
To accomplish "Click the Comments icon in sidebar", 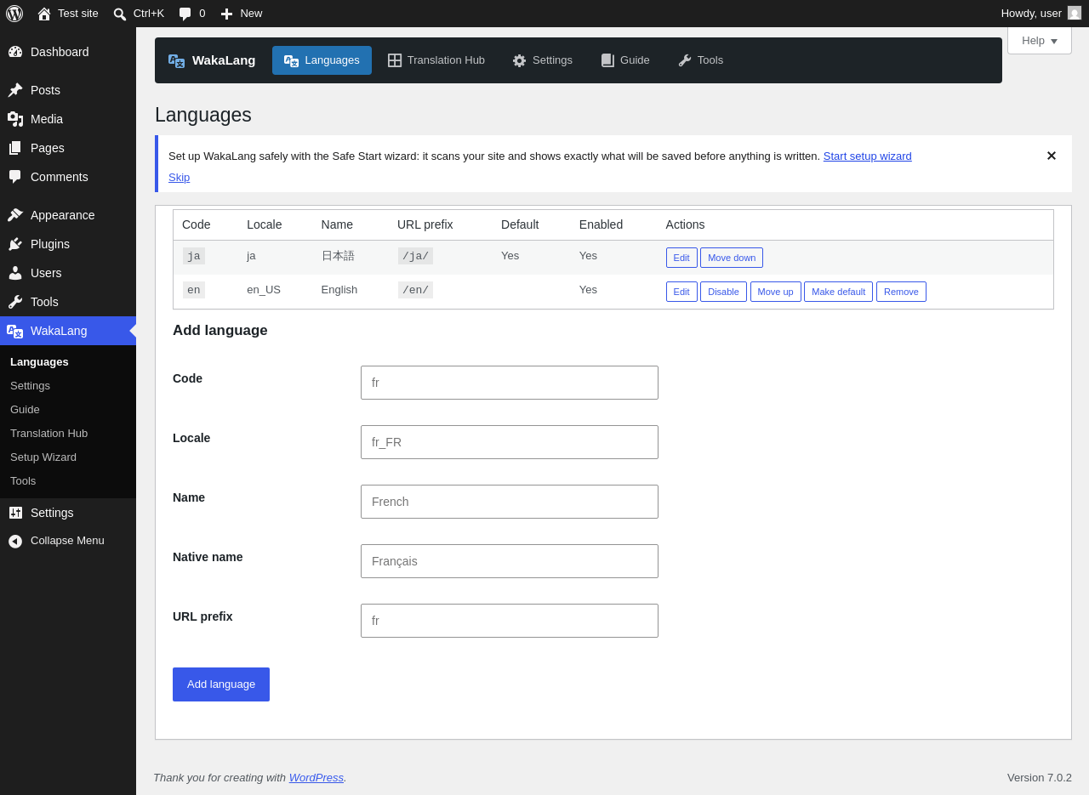I will [x=15, y=177].
